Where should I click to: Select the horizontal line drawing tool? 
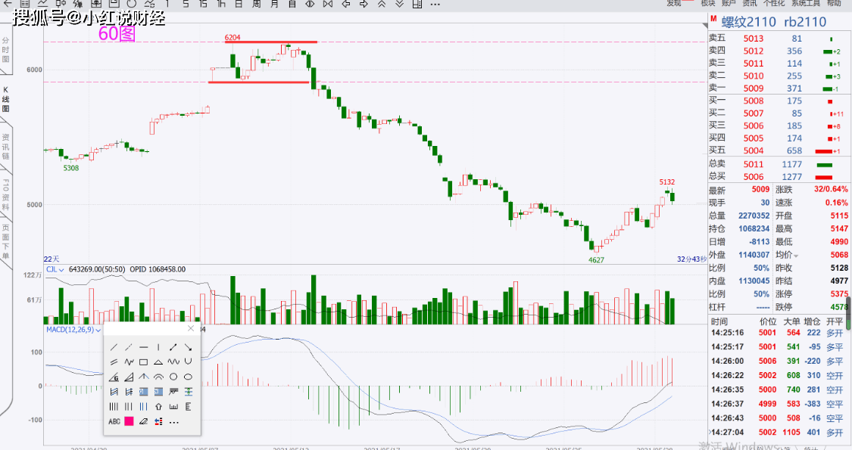click(x=143, y=347)
